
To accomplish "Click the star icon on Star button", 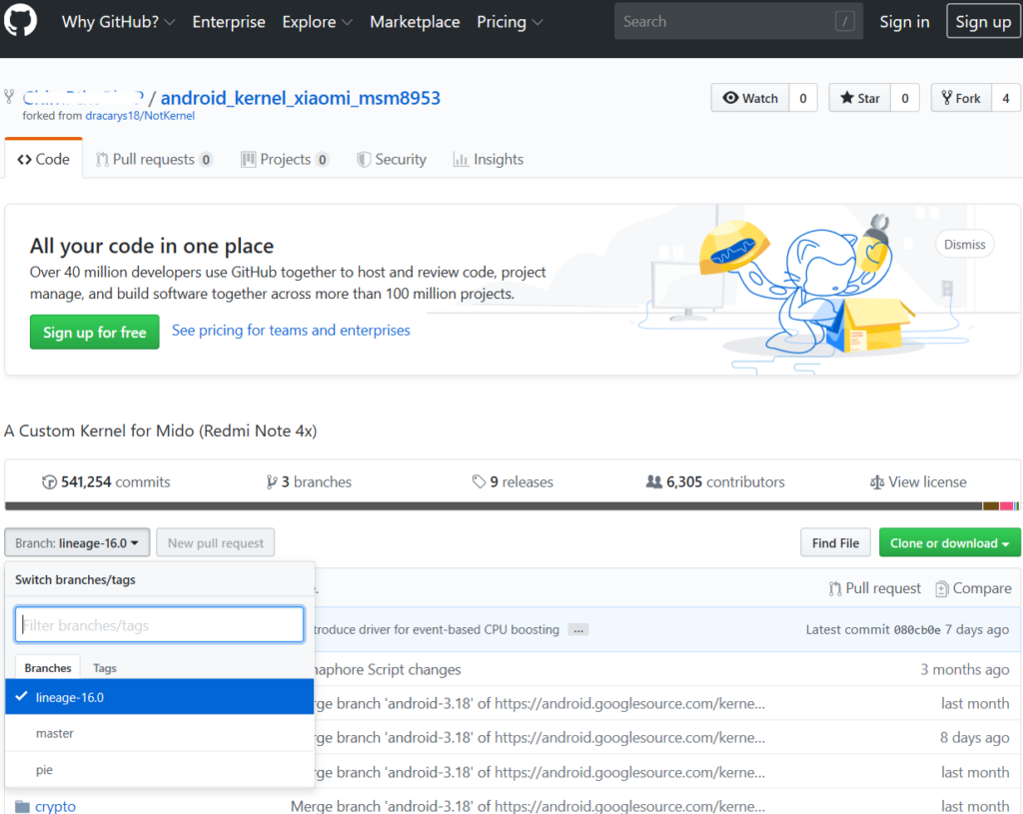I will coord(847,98).
